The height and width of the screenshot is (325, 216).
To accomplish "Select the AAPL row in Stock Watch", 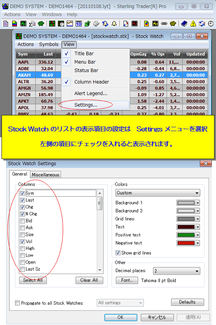I will pyautogui.click(x=112, y=62).
